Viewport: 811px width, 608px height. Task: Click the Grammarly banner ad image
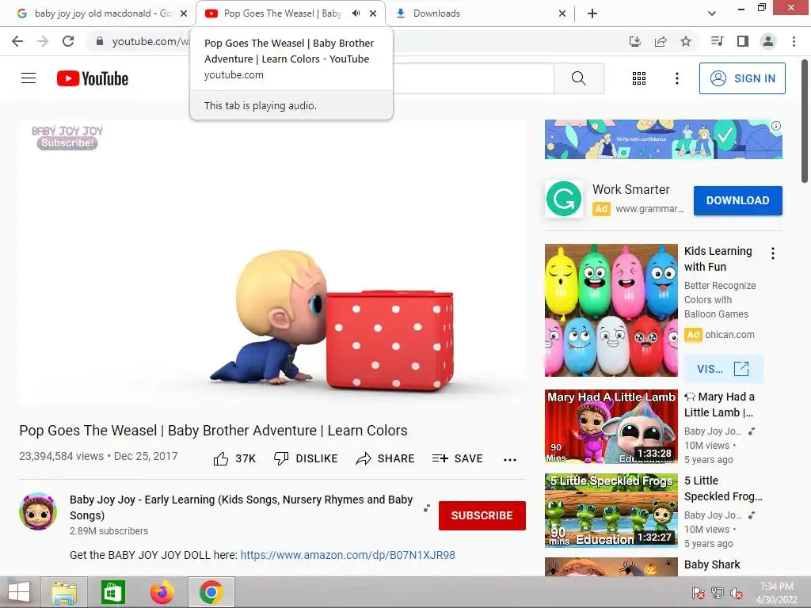pos(664,139)
